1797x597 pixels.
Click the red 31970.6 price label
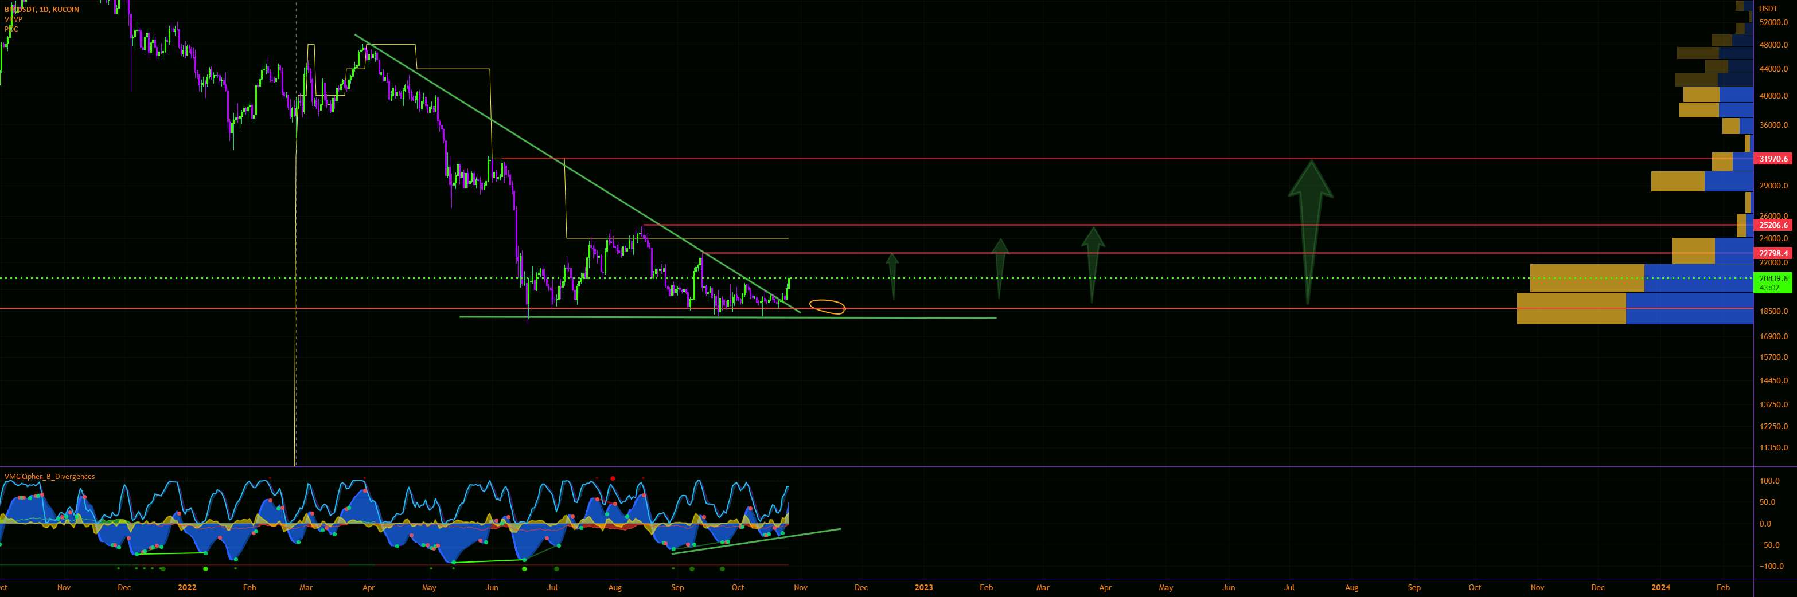coord(1773,159)
